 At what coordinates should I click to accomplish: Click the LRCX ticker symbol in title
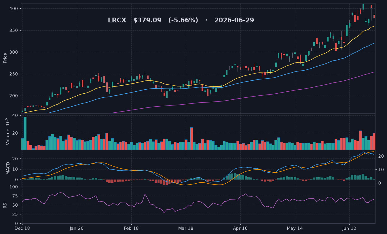tap(117, 20)
